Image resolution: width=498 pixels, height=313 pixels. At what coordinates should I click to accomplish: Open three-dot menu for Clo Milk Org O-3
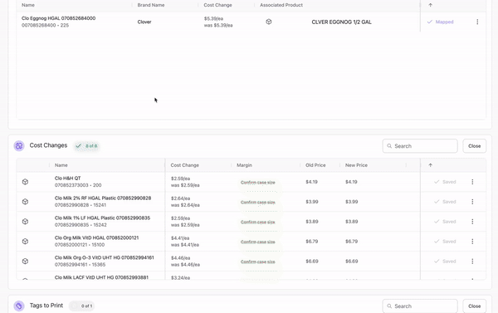pyautogui.click(x=472, y=262)
